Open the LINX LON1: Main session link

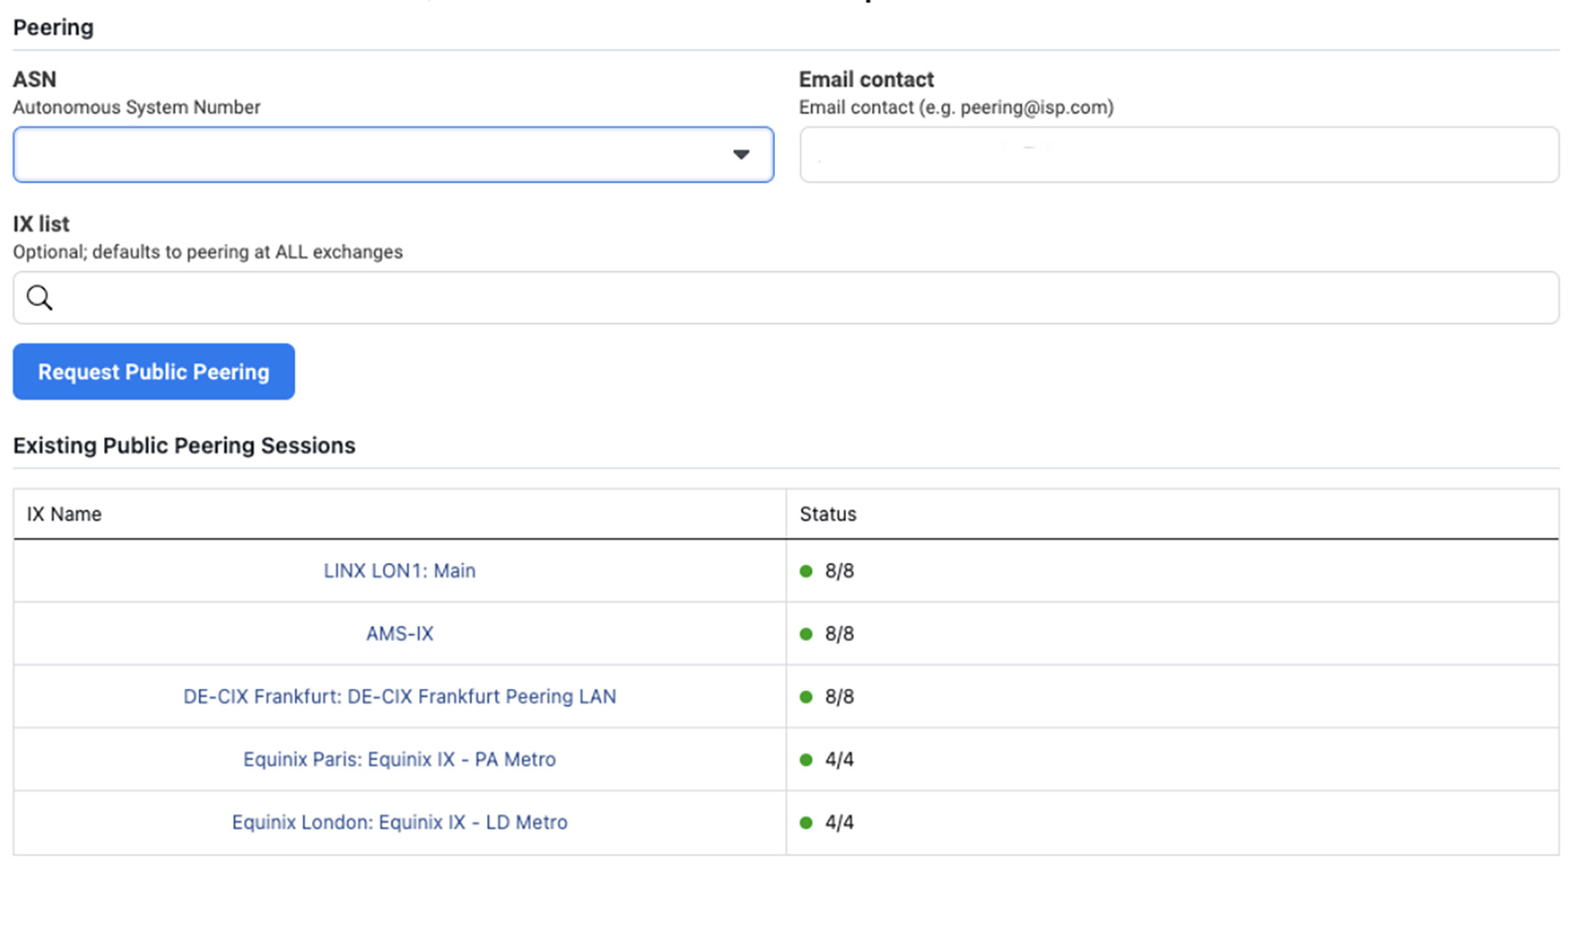pyautogui.click(x=399, y=570)
